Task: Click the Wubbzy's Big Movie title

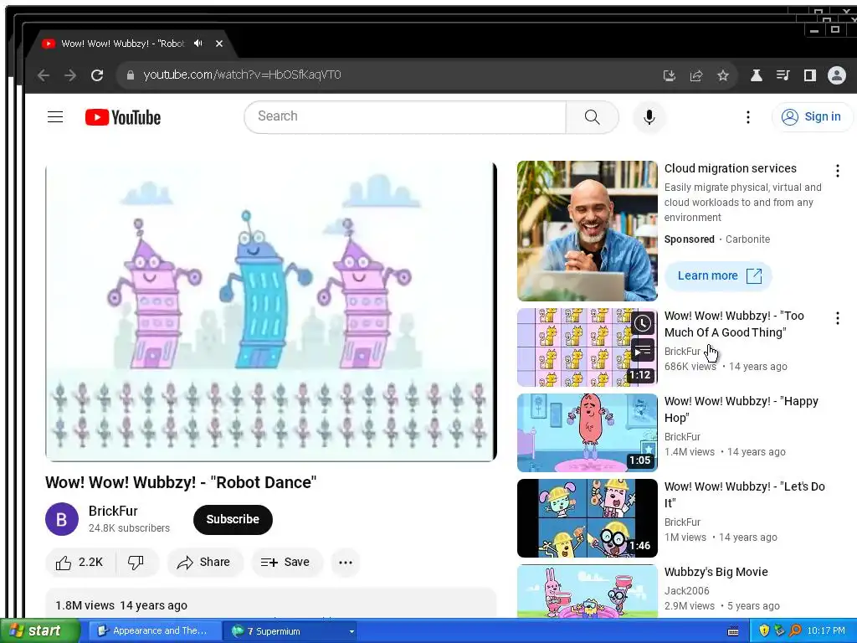Action: pyautogui.click(x=716, y=572)
